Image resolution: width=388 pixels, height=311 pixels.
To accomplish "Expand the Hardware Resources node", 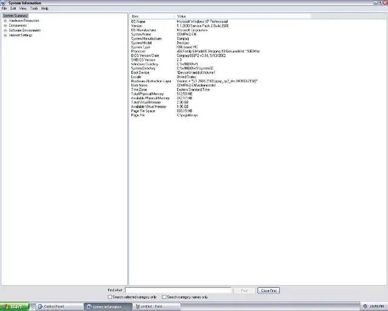I will pos(5,21).
